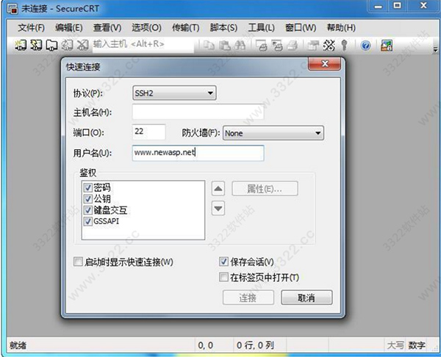Close the 快速连接 dialog
Screen dimensions: 441x357
point(325,64)
